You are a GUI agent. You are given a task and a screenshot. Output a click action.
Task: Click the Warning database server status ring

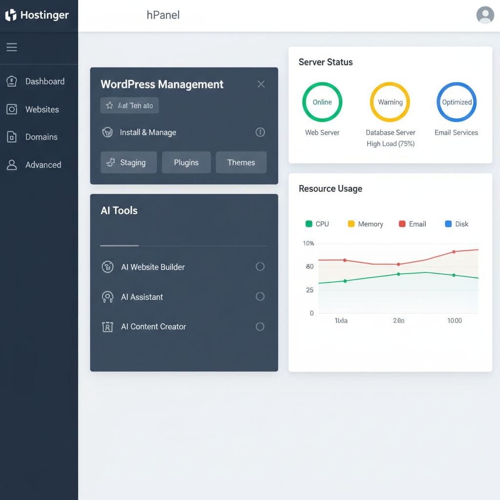tap(390, 102)
